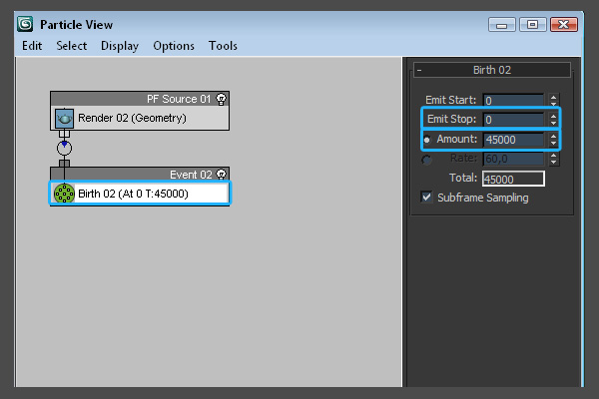This screenshot has width=599, height=399.
Task: Open the Options menu
Action: [x=174, y=46]
